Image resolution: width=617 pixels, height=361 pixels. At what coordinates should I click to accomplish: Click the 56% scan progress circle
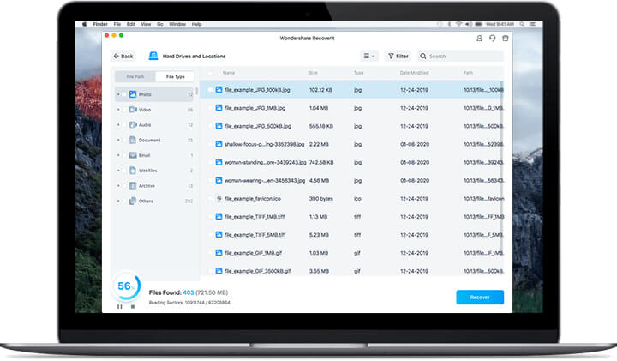click(126, 286)
